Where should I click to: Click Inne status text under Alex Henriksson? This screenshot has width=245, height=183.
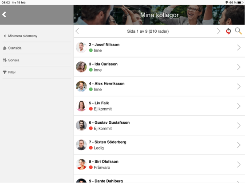pyautogui.click(x=98, y=89)
